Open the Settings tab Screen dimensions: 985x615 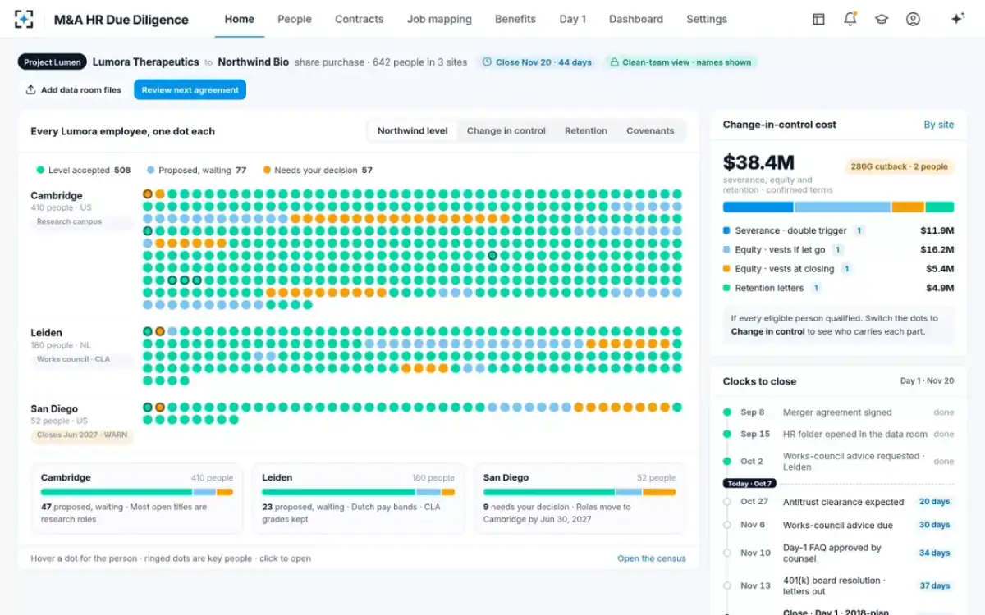(x=707, y=19)
